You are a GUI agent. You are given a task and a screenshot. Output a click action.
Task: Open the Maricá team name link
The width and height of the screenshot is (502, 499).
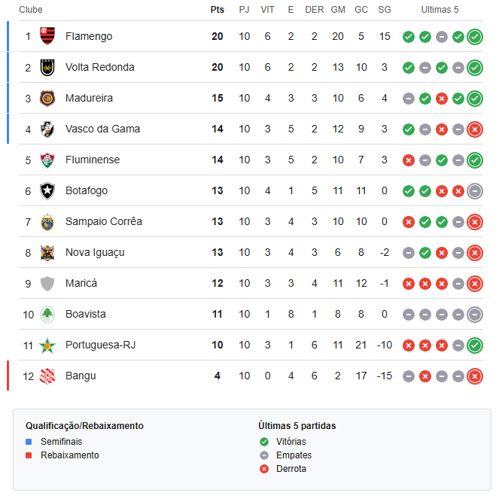point(81,283)
